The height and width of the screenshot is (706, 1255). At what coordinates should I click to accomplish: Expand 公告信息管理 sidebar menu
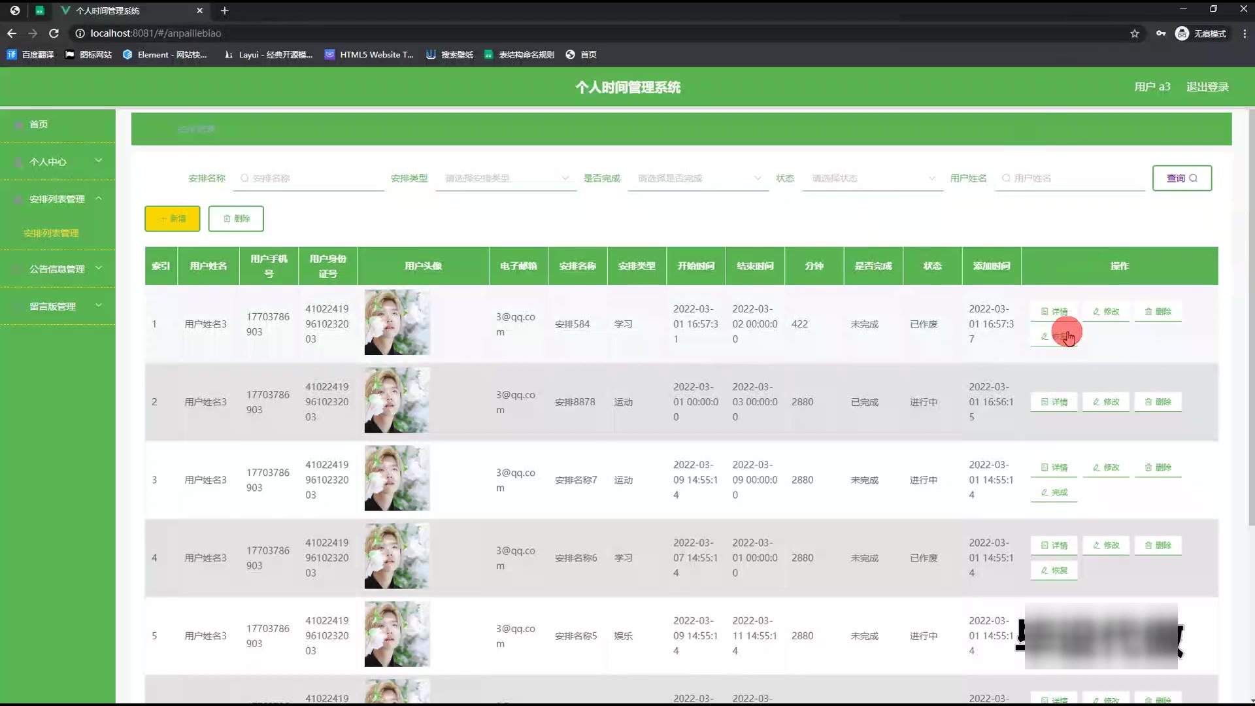[58, 269]
